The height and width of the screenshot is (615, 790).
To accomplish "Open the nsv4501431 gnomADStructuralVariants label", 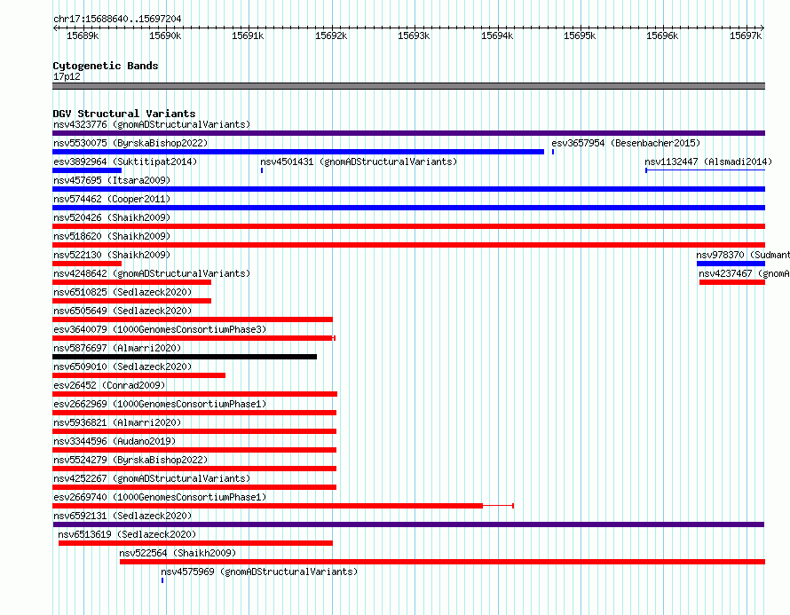I will (x=359, y=162).
